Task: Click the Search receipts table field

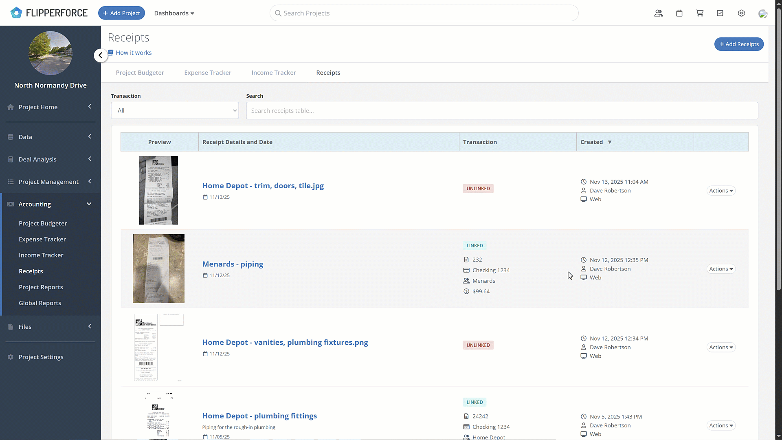Action: (502, 110)
